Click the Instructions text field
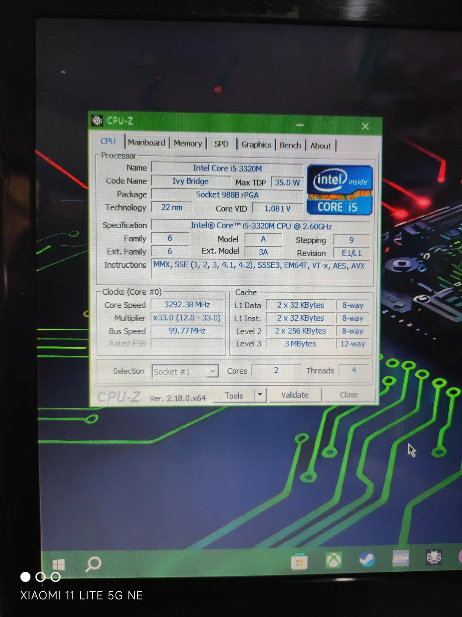The height and width of the screenshot is (617, 462). pyautogui.click(x=261, y=266)
